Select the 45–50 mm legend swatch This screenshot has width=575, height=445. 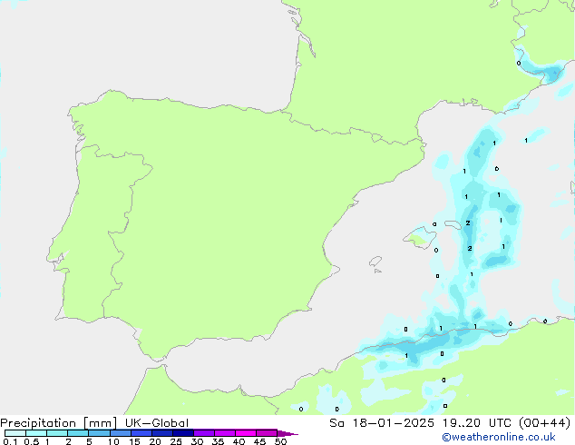click(x=267, y=433)
